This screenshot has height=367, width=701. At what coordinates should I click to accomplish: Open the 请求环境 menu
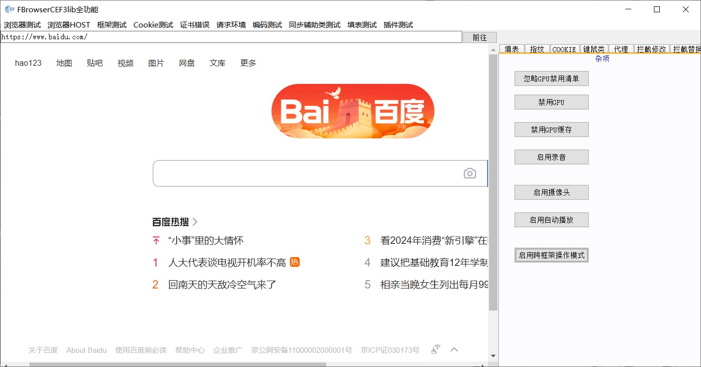[231, 25]
